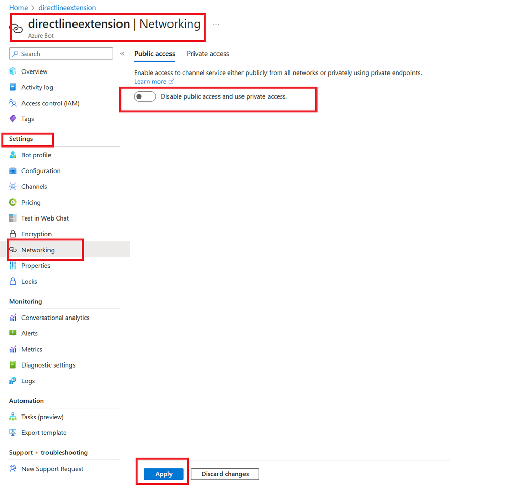Click the Access control (IAM) people icon
510x488 pixels.
coord(13,103)
